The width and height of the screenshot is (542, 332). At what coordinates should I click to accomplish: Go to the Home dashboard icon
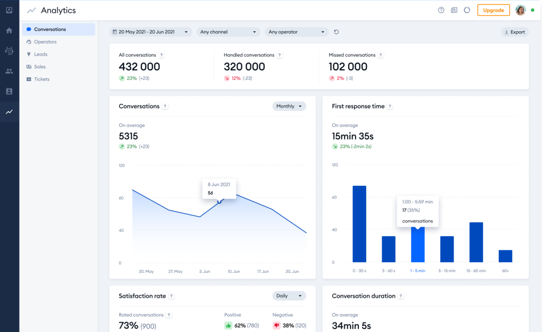point(9,31)
